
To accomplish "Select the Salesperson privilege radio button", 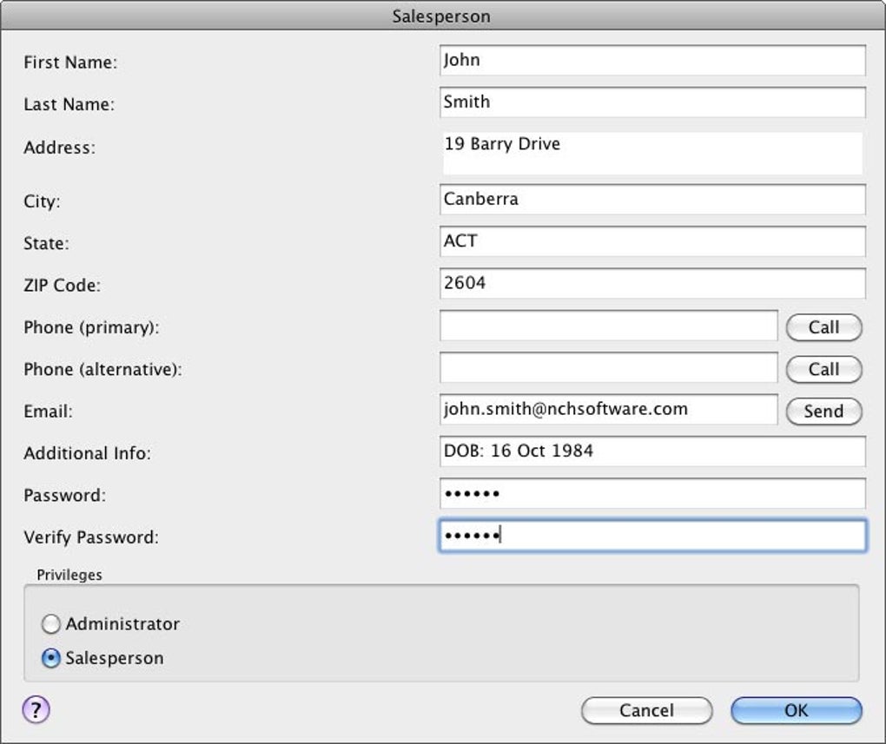I will [51, 659].
